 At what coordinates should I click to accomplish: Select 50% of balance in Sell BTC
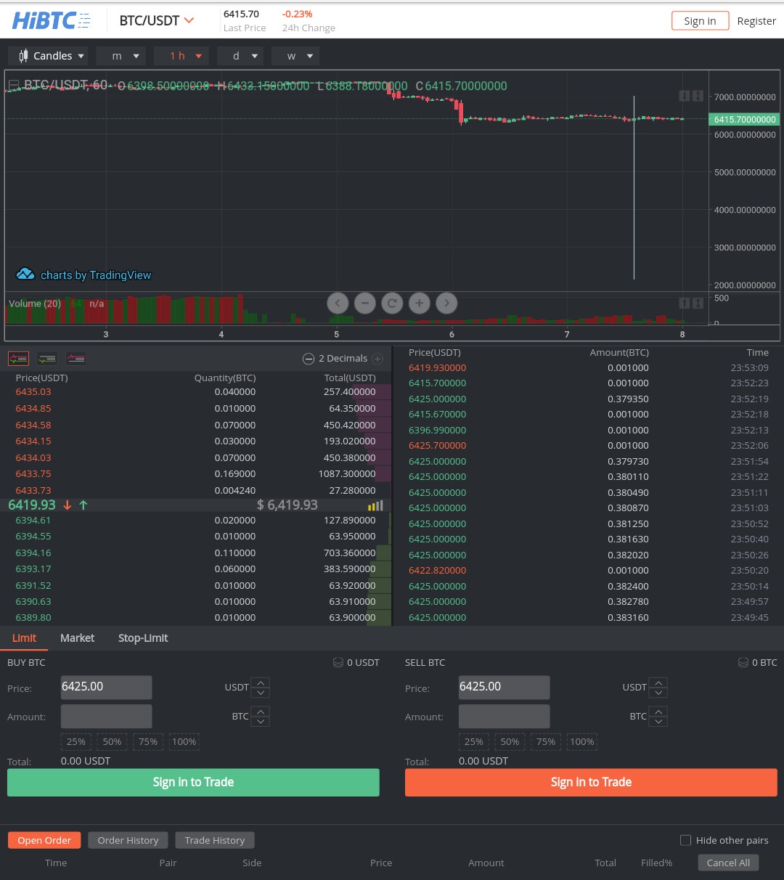coord(510,741)
